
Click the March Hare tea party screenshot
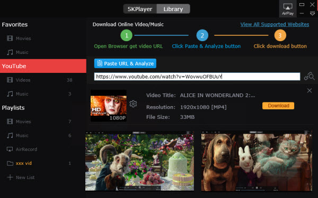[x=139, y=161]
